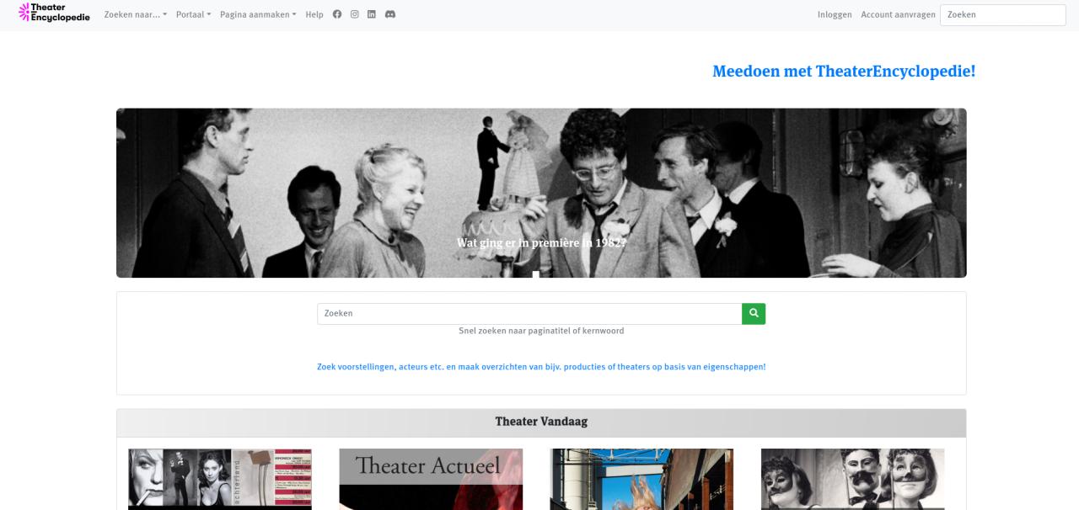1079x510 pixels.
Task: Open the Facebook page icon
Action: point(337,14)
